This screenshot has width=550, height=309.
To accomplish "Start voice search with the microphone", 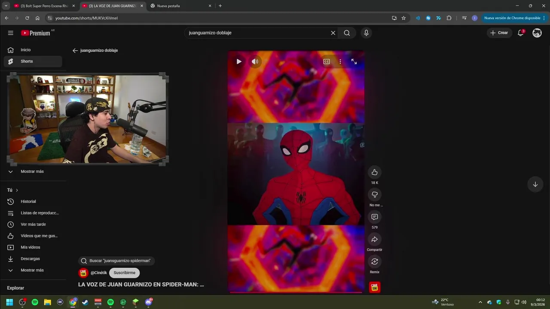I will (366, 33).
